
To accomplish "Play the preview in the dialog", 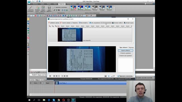I will click(x=50, y=76).
